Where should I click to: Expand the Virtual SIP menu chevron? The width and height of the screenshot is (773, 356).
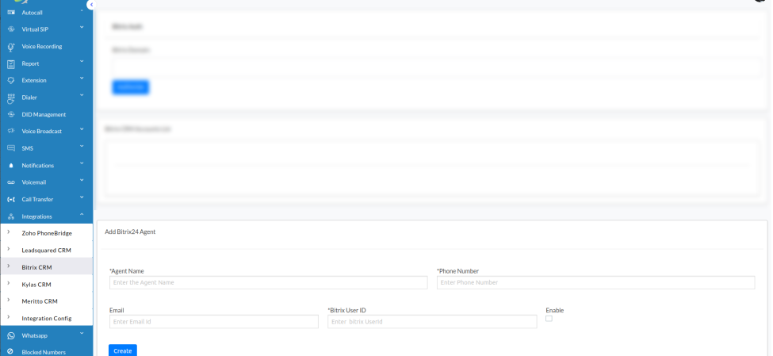coord(82,28)
